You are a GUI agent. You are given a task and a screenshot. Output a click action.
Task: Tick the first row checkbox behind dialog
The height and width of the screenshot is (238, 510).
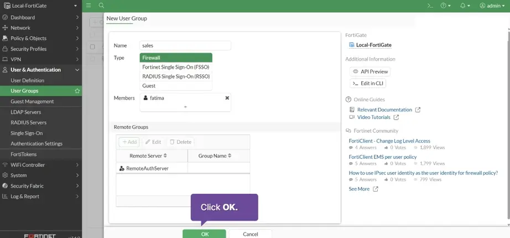(92, 47)
